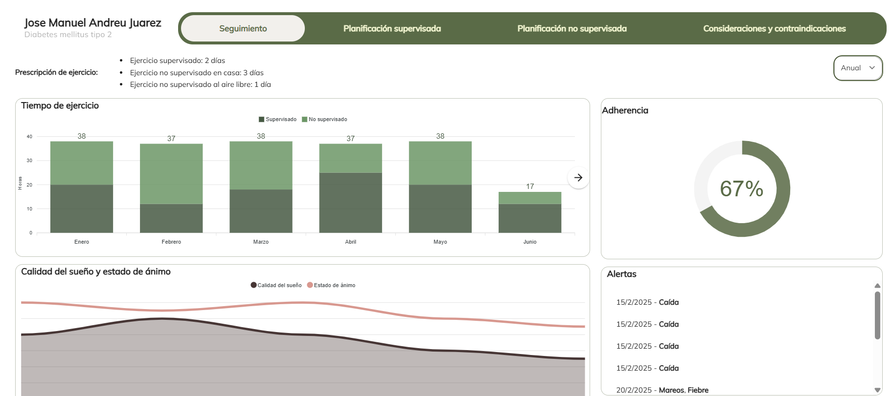This screenshot has width=892, height=396.
Task: Switch to the Seguimiento tab
Action: tap(243, 28)
